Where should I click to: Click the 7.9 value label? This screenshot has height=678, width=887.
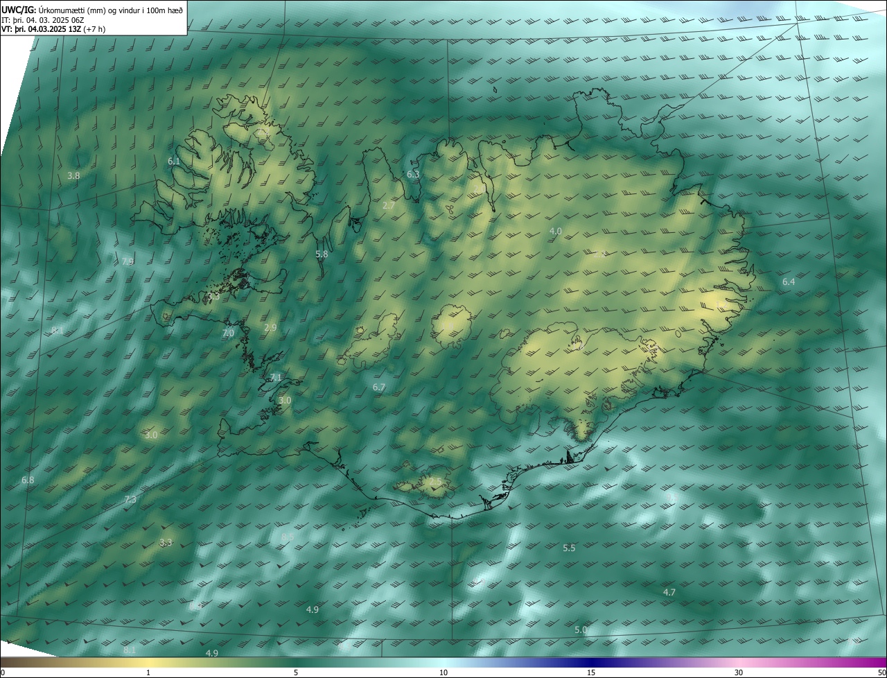(128, 261)
